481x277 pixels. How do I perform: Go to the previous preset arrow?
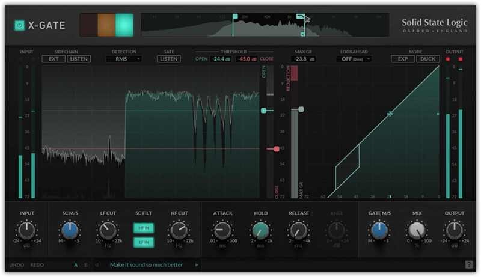98,264
